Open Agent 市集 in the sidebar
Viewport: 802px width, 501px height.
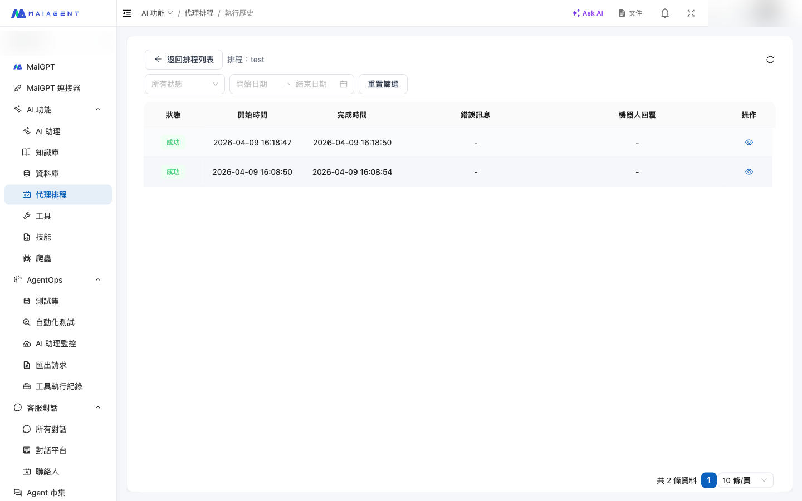click(x=58, y=493)
